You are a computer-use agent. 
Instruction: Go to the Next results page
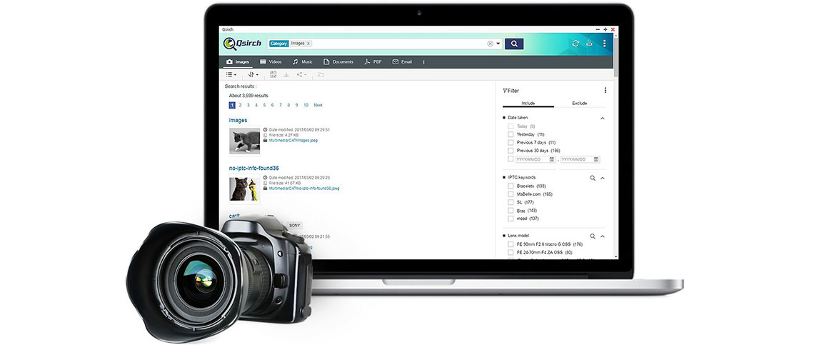318,105
